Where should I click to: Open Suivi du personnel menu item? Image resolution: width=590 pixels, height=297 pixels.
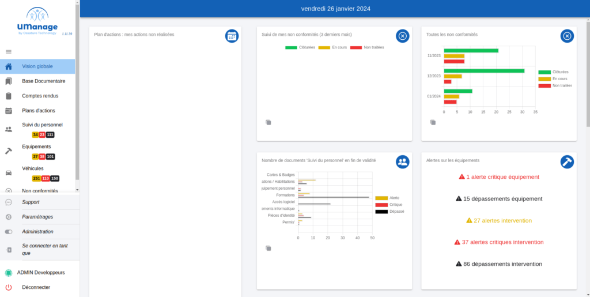coord(37,129)
